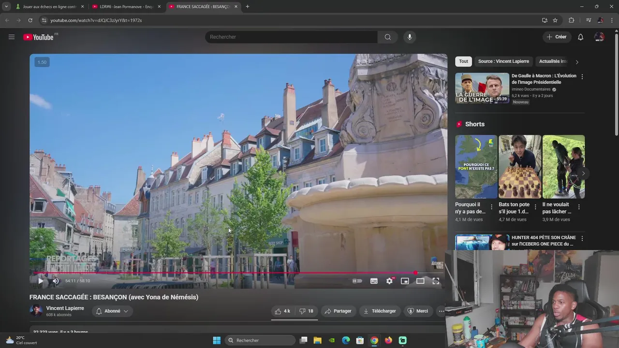Open YouTube notifications bell
619x348 pixels.
point(580,37)
